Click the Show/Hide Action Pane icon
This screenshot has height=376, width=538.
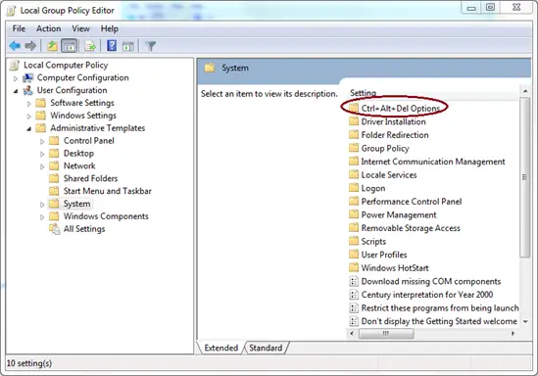(128, 46)
